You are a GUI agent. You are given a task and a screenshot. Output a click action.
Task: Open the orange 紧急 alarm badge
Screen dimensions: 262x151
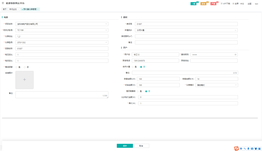pos(203,4)
